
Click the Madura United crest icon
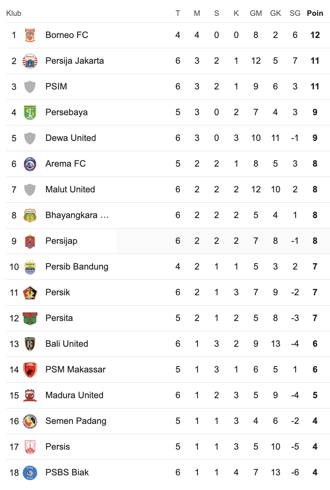coord(30,395)
